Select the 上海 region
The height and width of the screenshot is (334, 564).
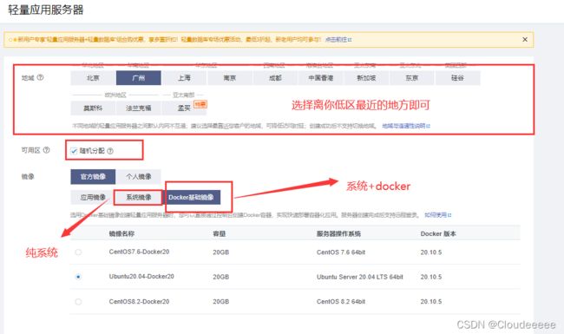point(184,78)
